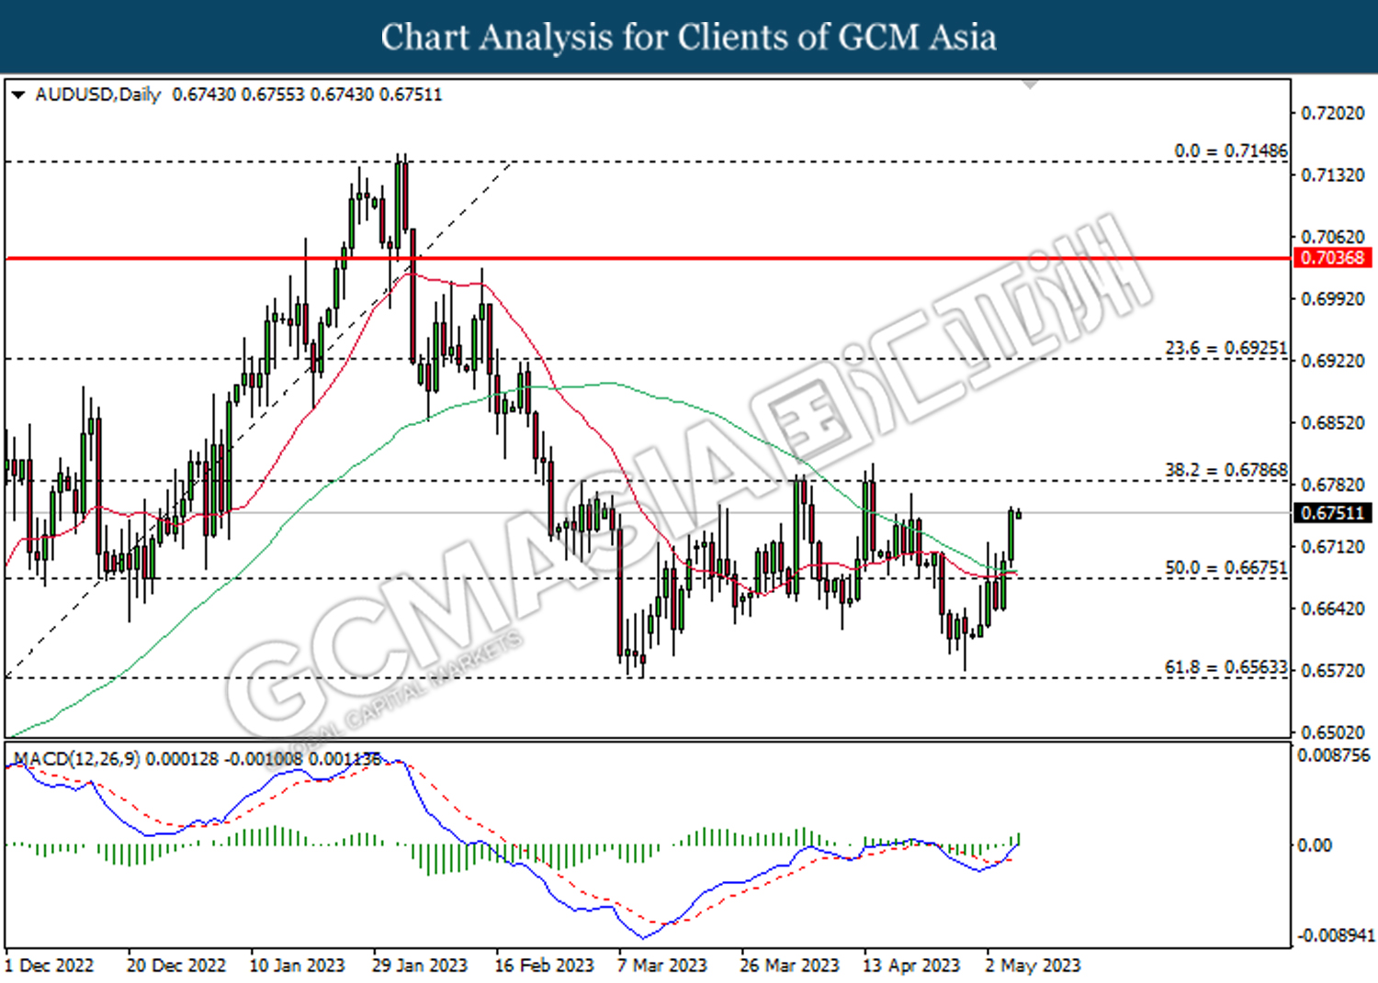
Task: Click the 0.72020 price axis value
Action: pos(1333,113)
